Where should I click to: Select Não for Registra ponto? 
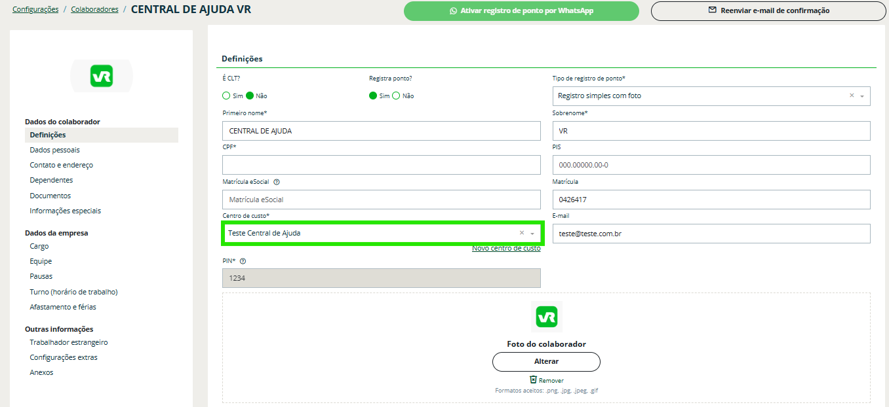[x=396, y=96]
